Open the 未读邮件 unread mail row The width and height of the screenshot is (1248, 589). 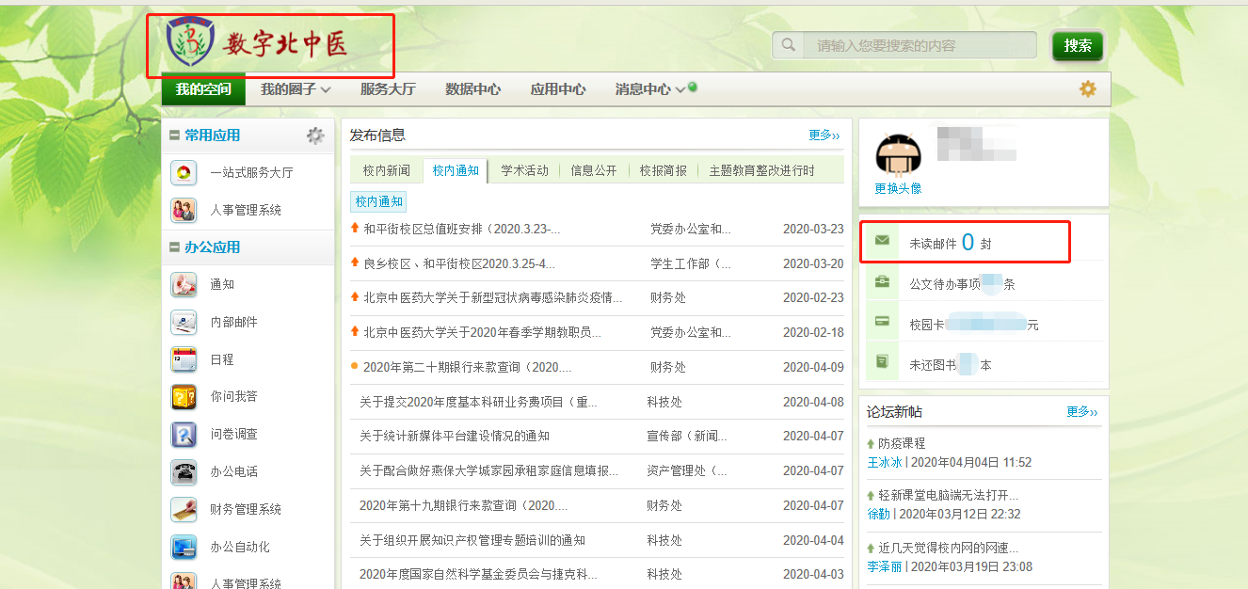click(966, 243)
